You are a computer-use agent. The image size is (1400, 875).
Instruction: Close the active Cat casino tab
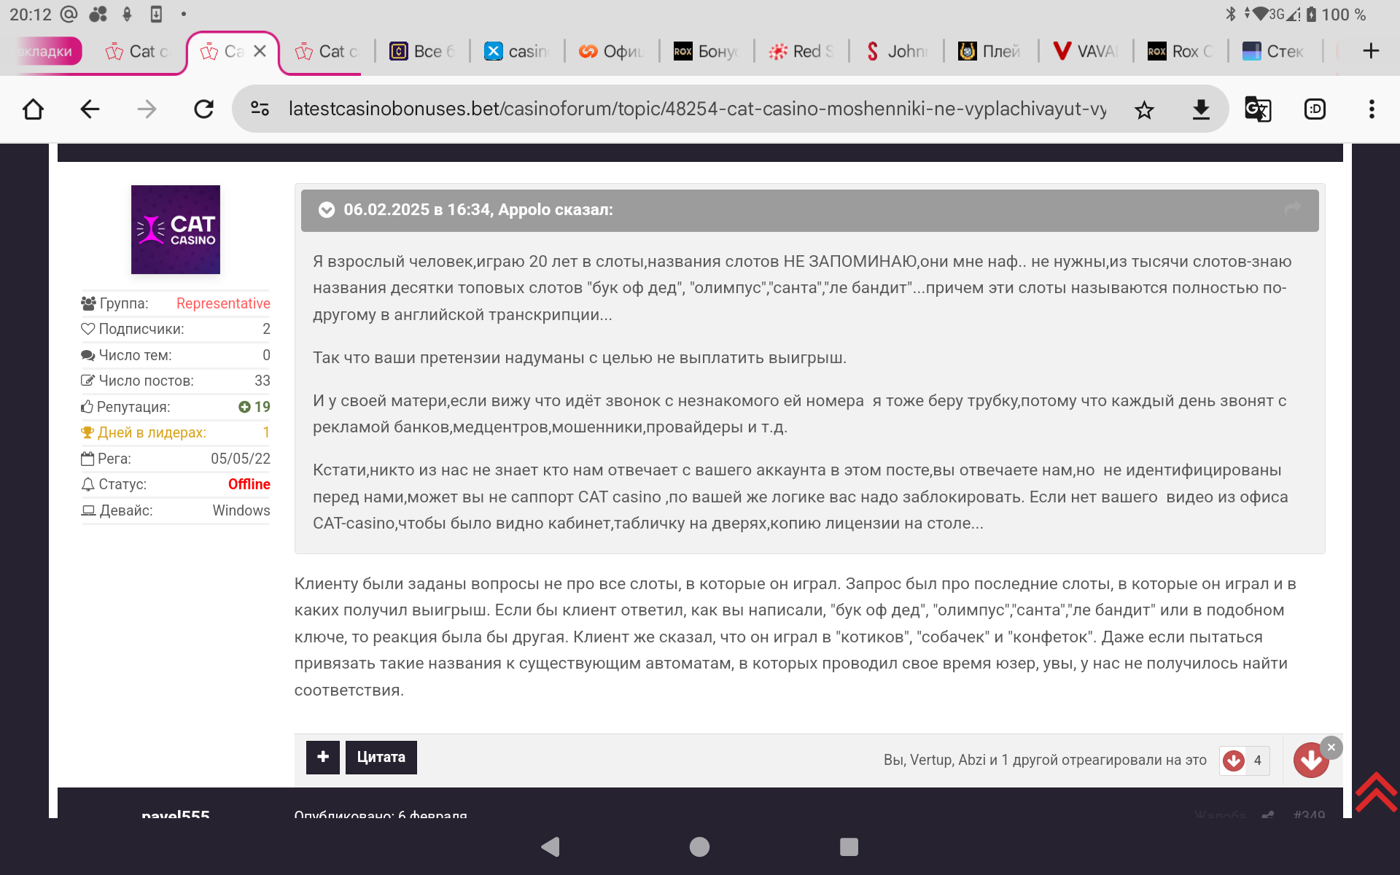click(x=260, y=52)
